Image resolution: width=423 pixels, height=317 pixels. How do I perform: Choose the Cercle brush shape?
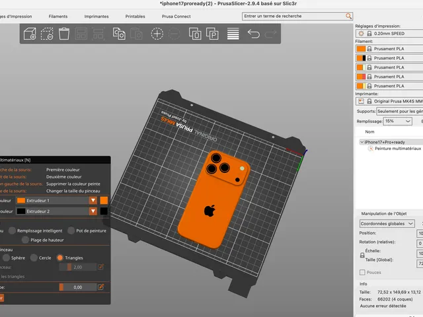tap(34, 258)
